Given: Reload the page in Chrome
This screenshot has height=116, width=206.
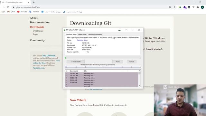Looking at the screenshot, I should point(8,7).
